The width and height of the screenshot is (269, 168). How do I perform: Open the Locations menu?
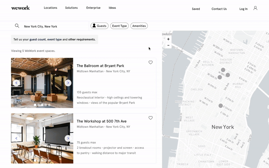pos(50,8)
